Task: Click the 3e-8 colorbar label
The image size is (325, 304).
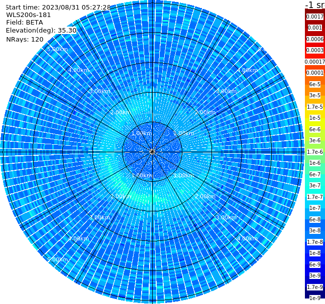Action: [x=315, y=230]
